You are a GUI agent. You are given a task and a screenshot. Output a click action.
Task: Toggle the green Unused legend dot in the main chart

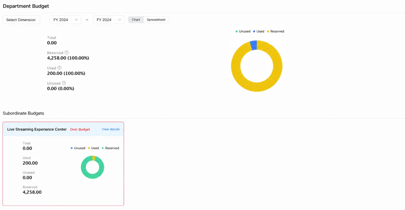pyautogui.click(x=237, y=31)
